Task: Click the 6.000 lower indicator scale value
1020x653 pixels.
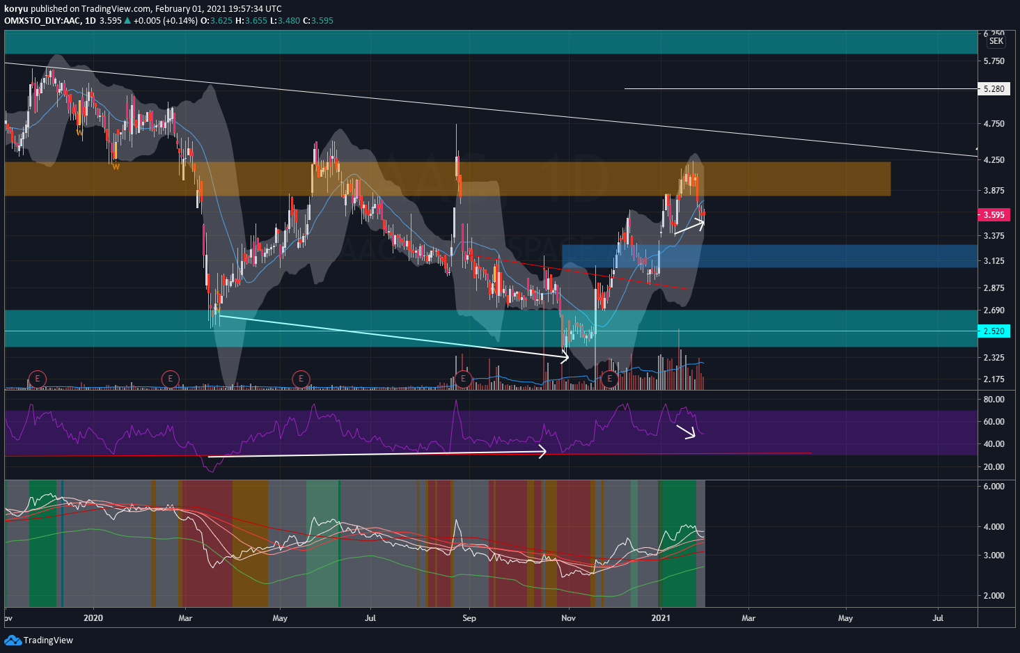Action: [994, 487]
